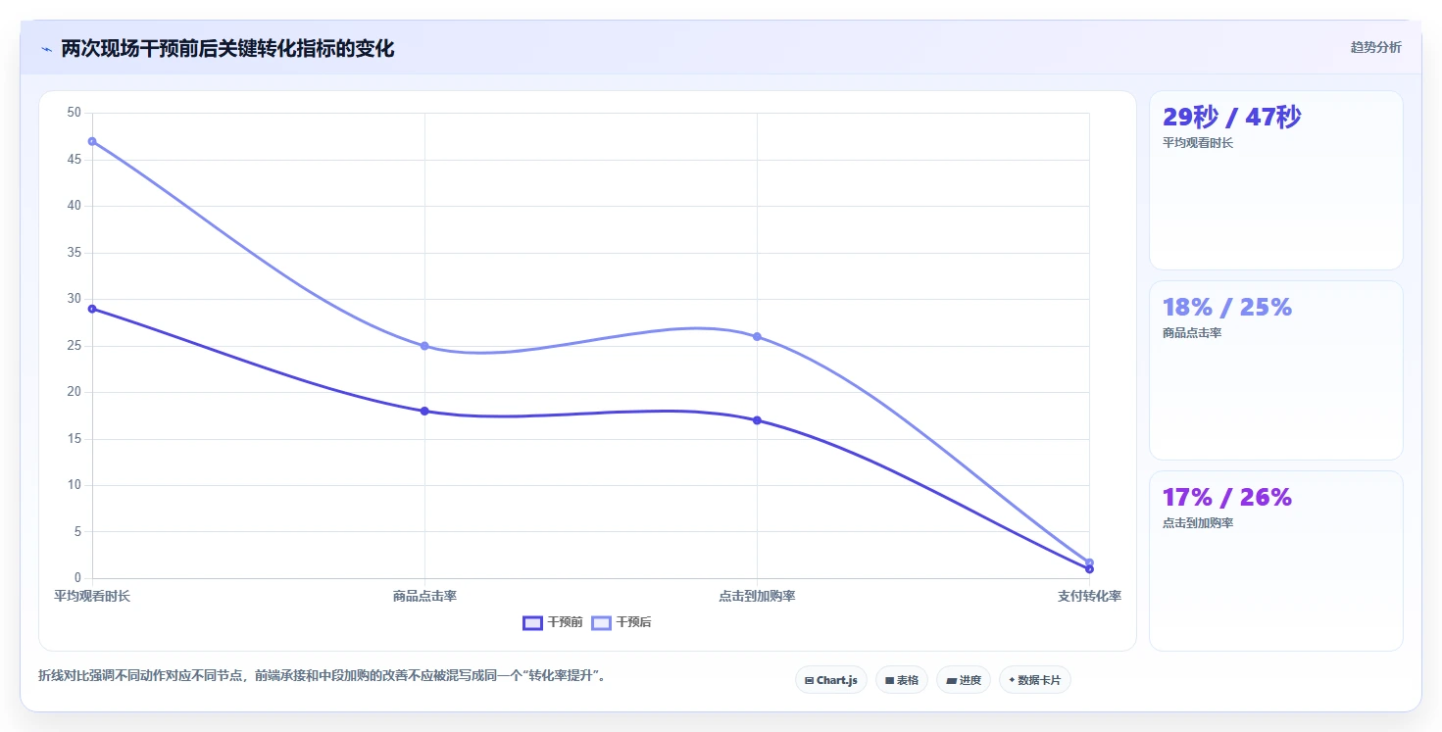Viewport: 1442px width, 732px height.
Task: Toggle the 干预前 legend swatch
Action: pyautogui.click(x=532, y=622)
